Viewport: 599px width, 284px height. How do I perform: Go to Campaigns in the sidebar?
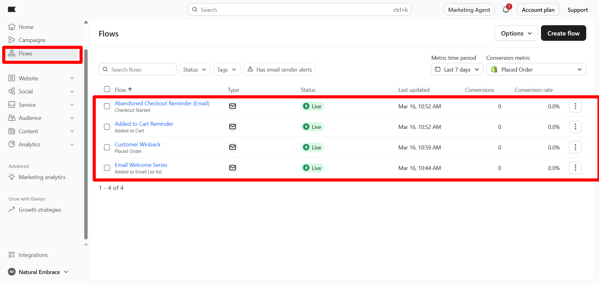tap(32, 40)
